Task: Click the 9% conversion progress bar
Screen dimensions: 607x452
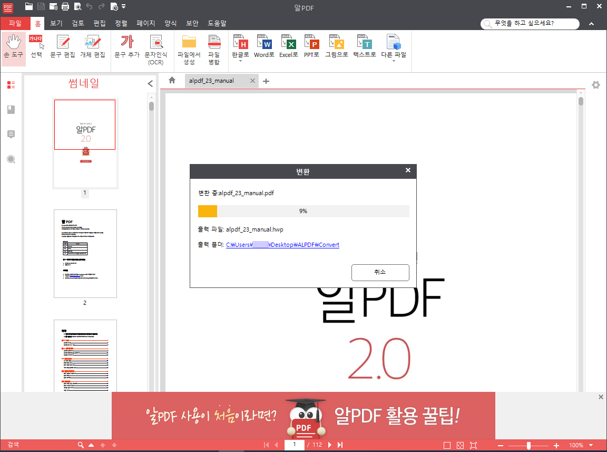Action: [303, 211]
